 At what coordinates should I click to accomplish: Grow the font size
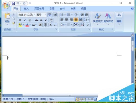tap(51, 25)
